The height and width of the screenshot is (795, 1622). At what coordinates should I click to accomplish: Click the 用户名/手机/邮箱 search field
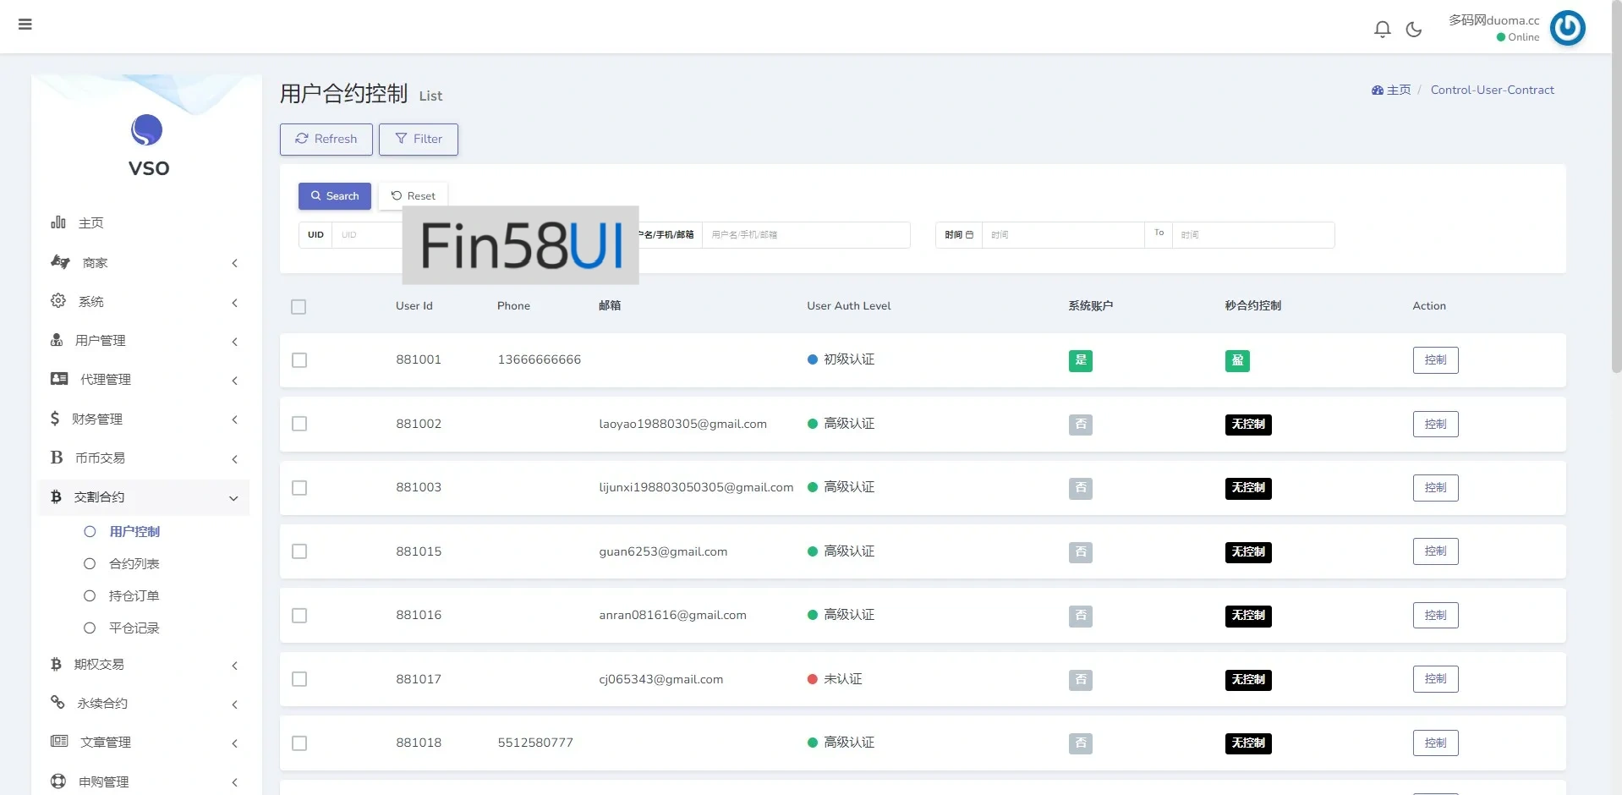pyautogui.click(x=805, y=235)
